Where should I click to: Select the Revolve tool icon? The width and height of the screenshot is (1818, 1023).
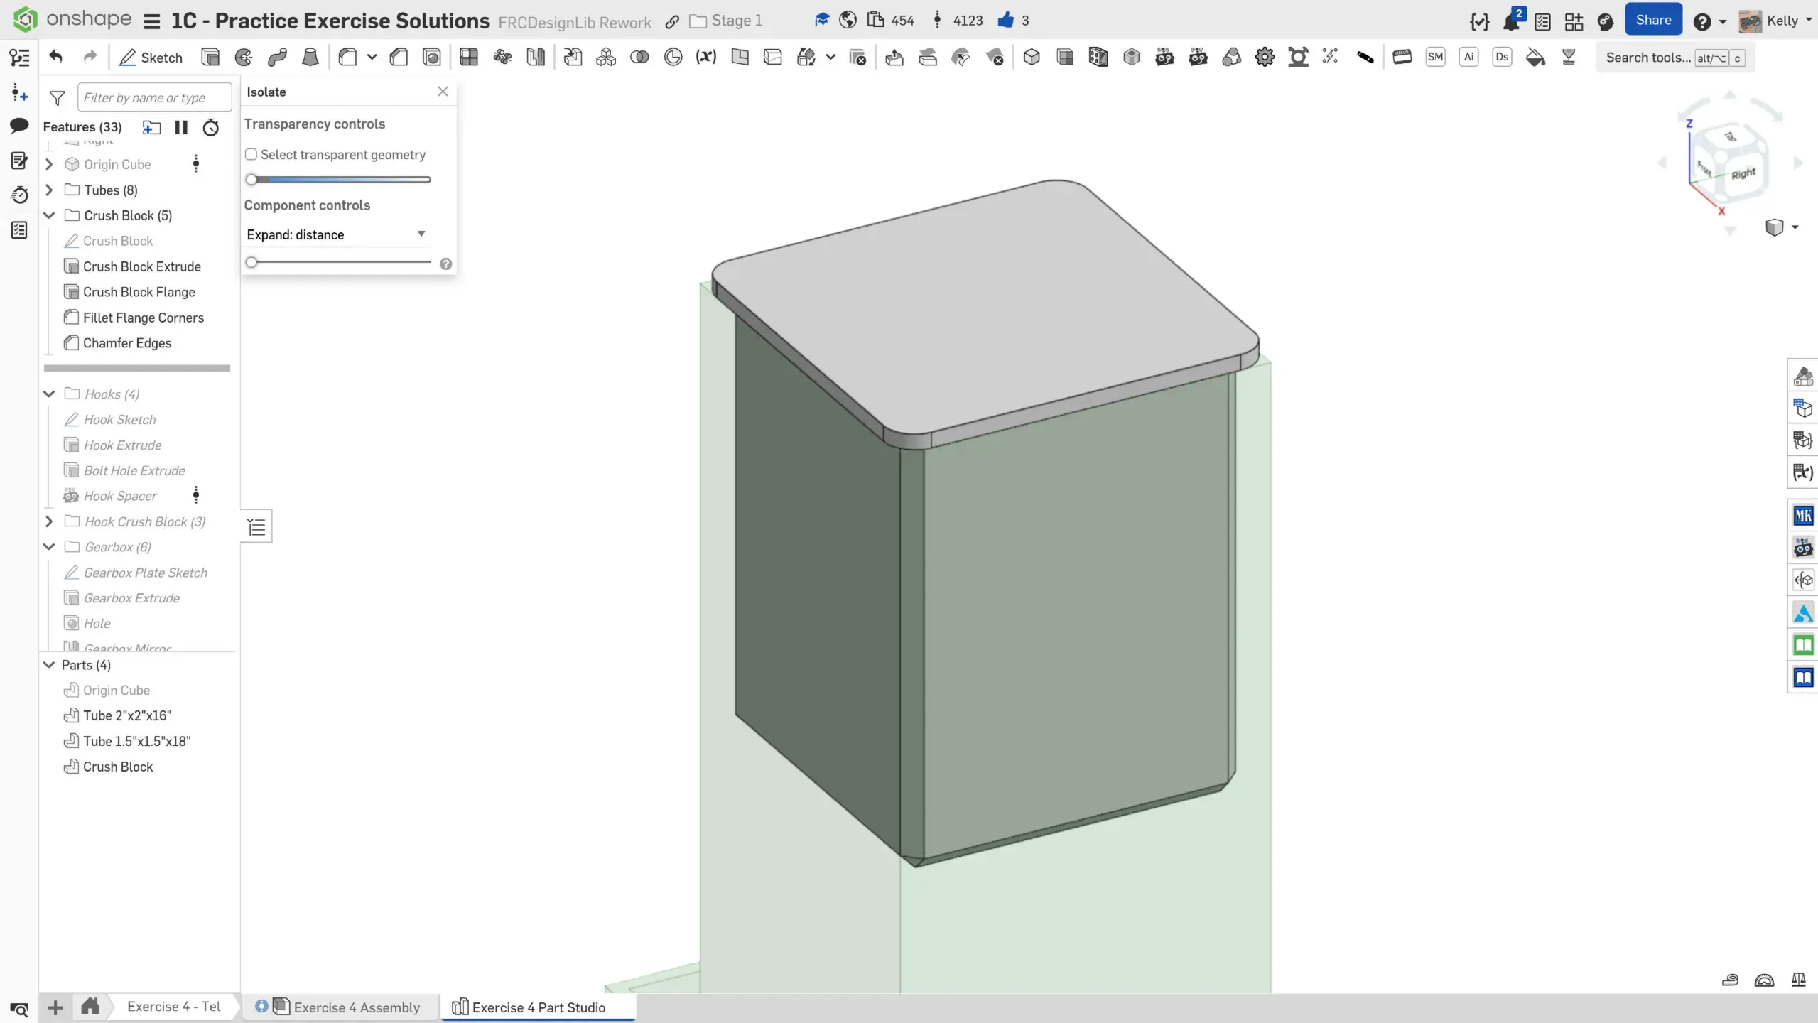click(244, 58)
